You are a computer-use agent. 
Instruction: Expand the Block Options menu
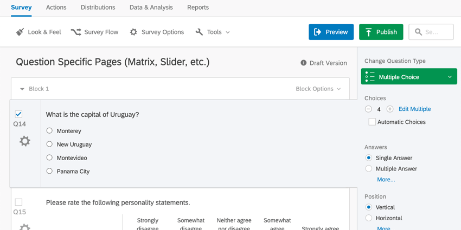click(x=318, y=89)
